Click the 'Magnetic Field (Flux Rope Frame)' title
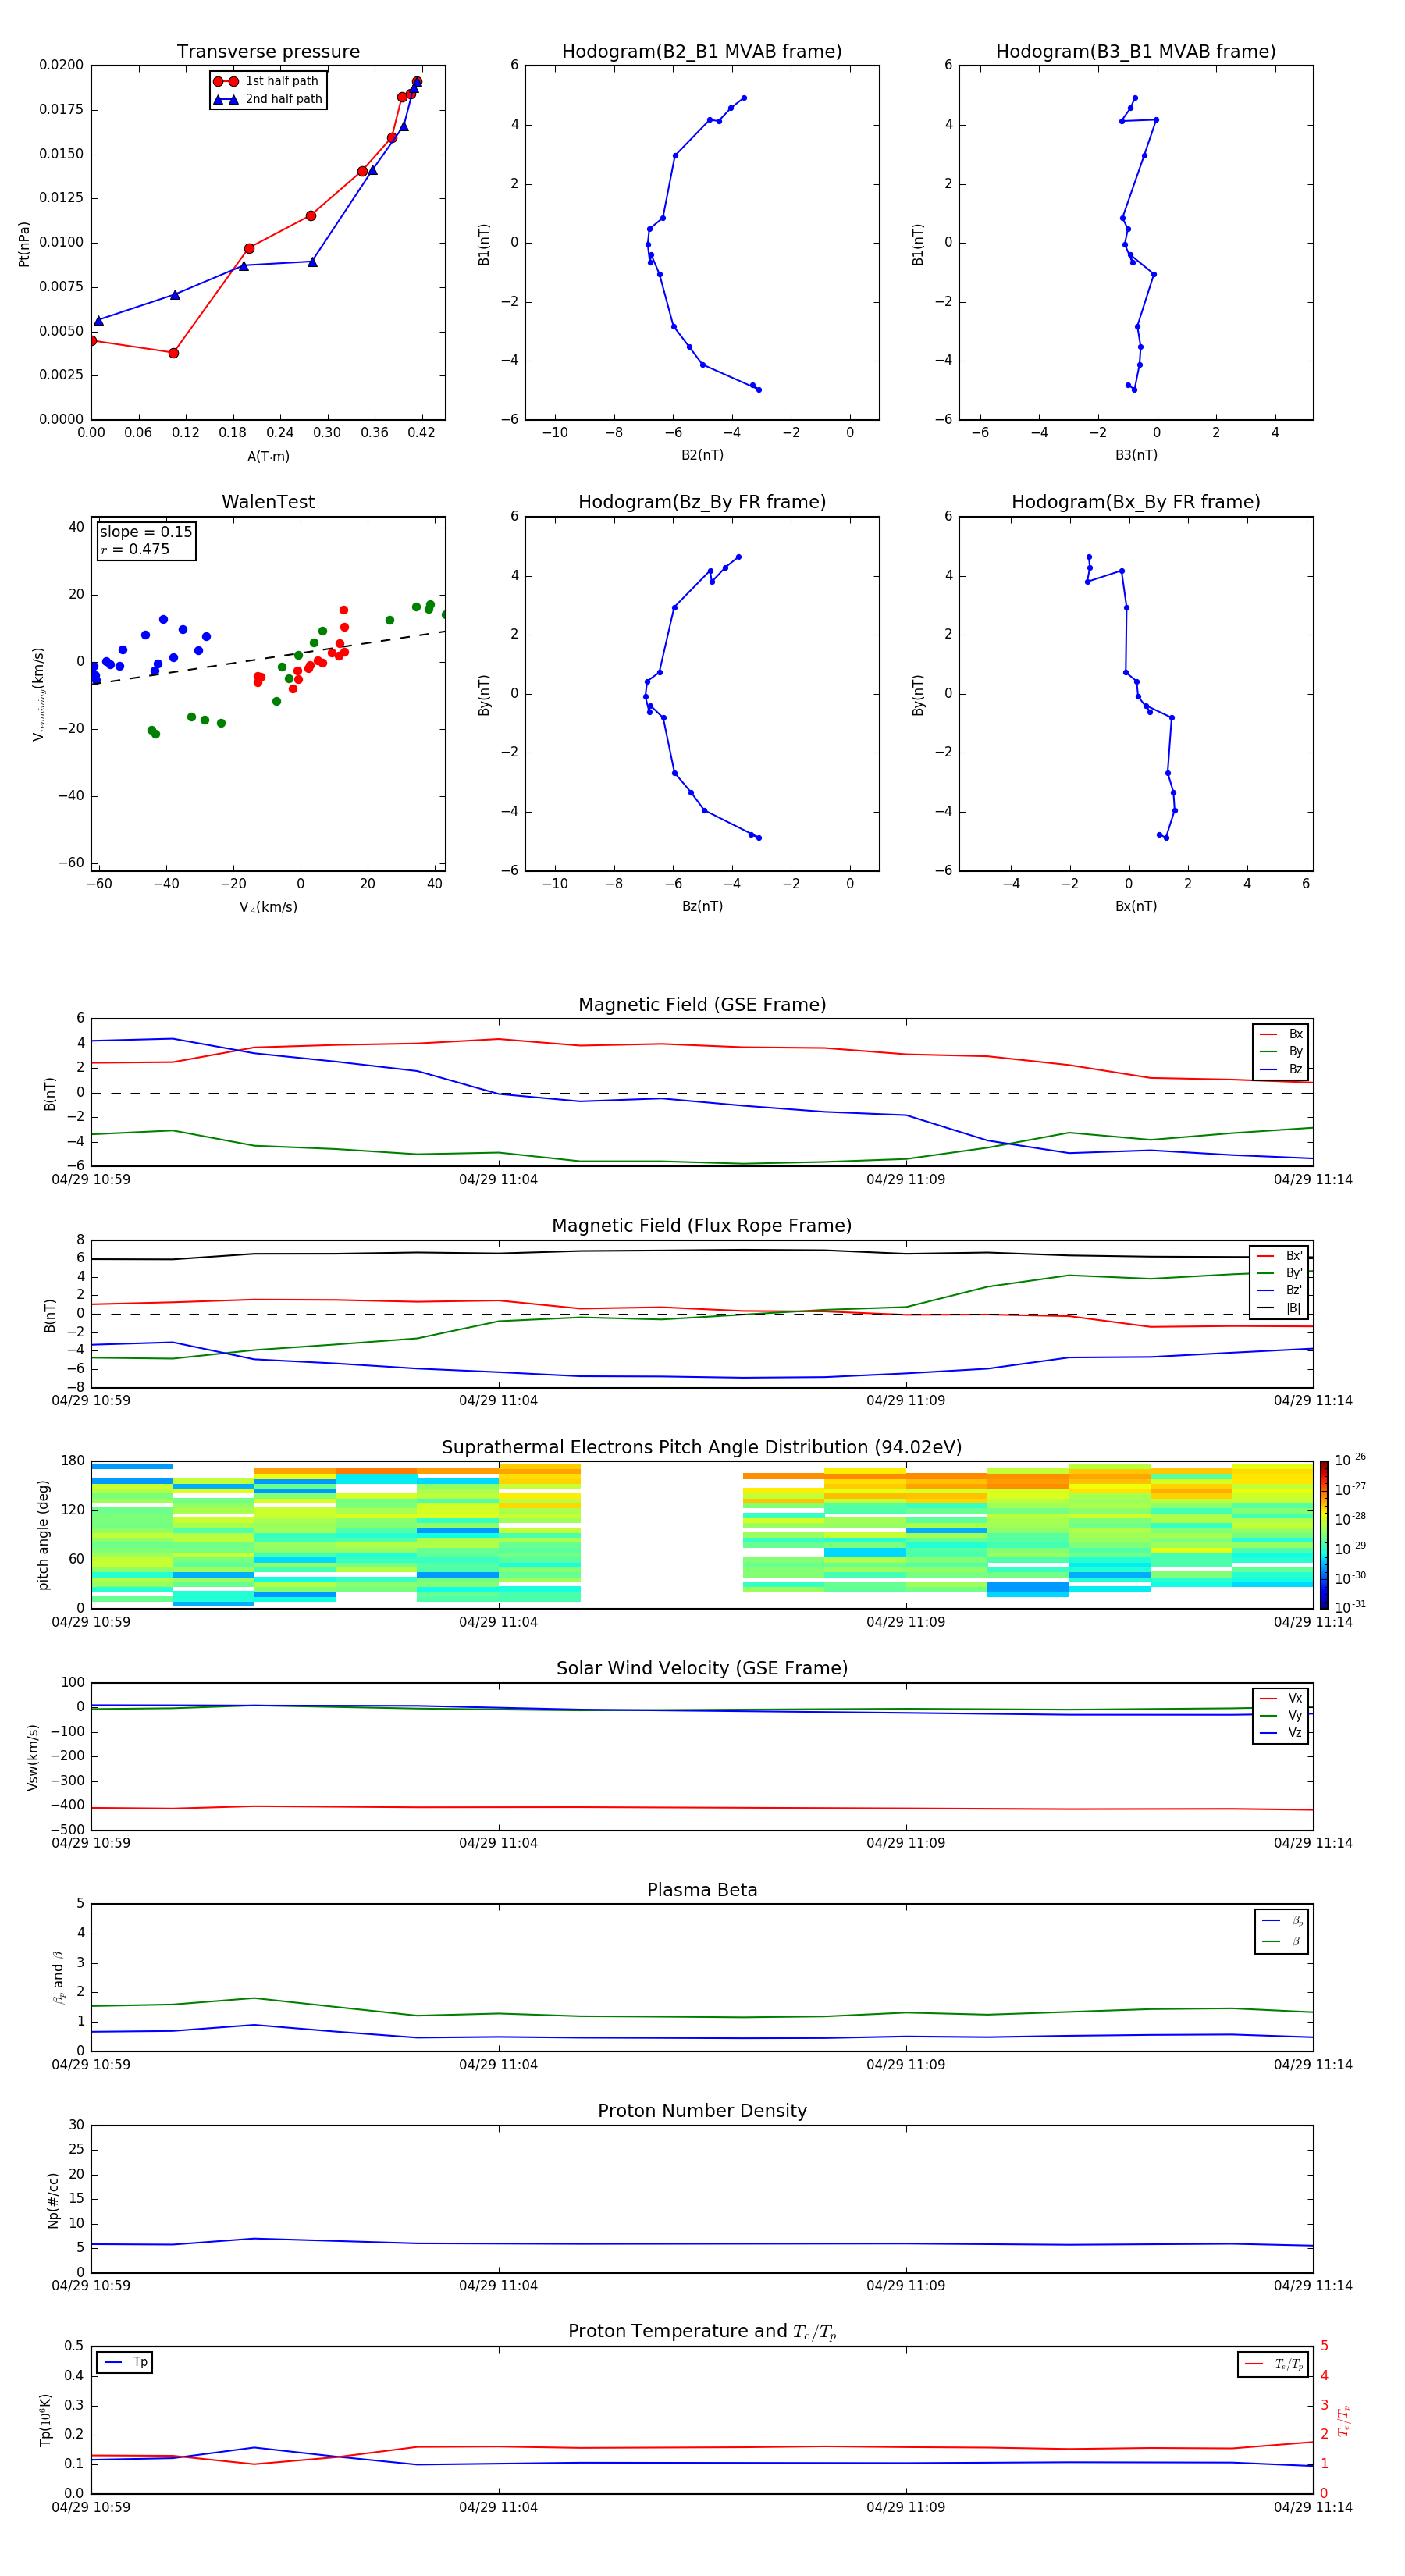 [x=702, y=1226]
